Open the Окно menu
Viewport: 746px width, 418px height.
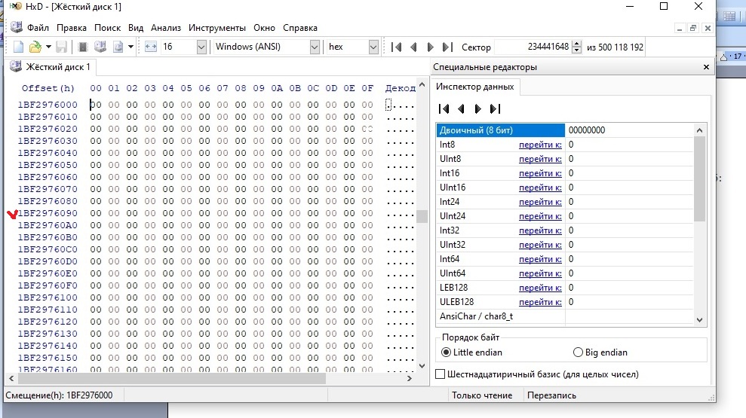click(x=264, y=28)
